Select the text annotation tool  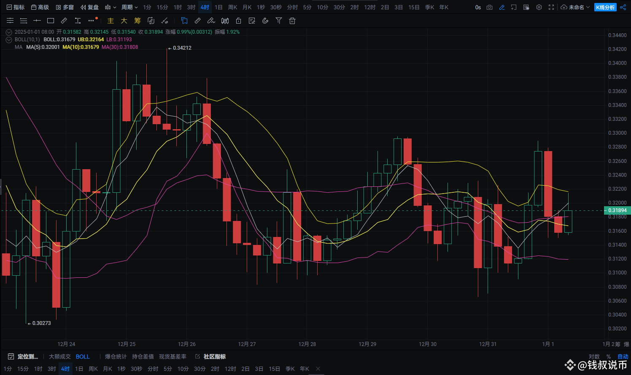[x=78, y=21]
